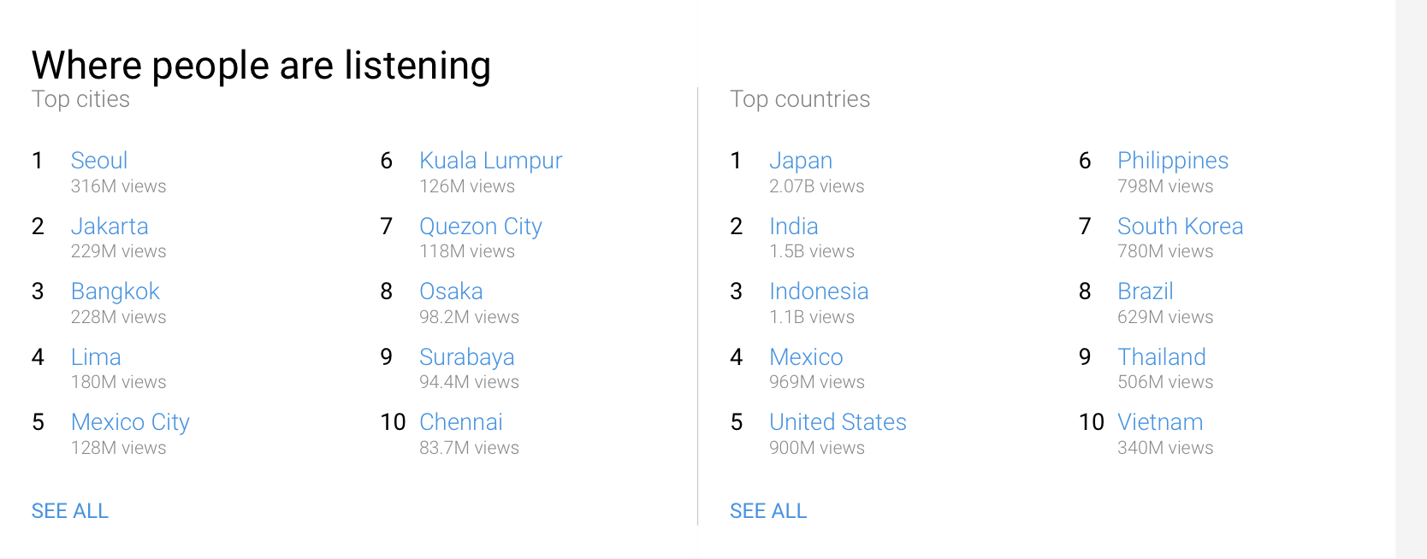Click the India country link
This screenshot has height=559, width=1427.
(793, 227)
